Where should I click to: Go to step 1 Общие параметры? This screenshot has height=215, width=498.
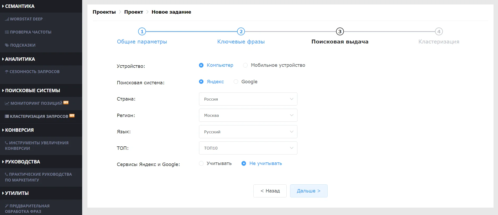pos(142,32)
